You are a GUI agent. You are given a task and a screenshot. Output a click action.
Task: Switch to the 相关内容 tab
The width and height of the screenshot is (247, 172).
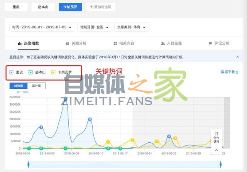(x=124, y=44)
